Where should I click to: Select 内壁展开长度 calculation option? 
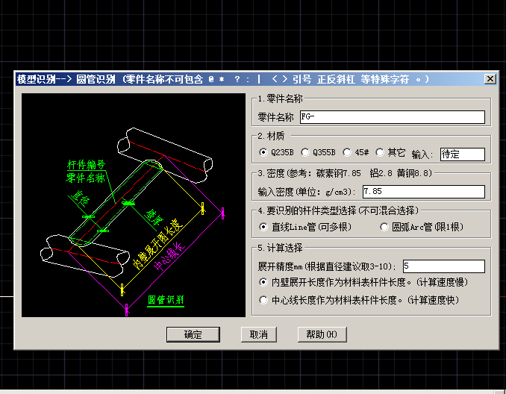[x=263, y=282]
